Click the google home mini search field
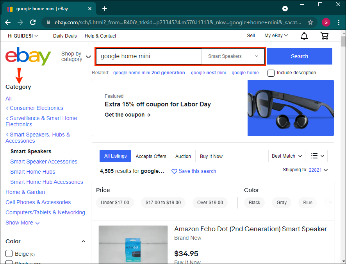Viewport: 346px width, 264px height. (149, 56)
